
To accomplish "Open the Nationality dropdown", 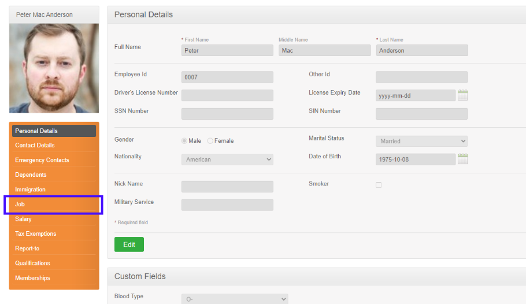I will 227,160.
